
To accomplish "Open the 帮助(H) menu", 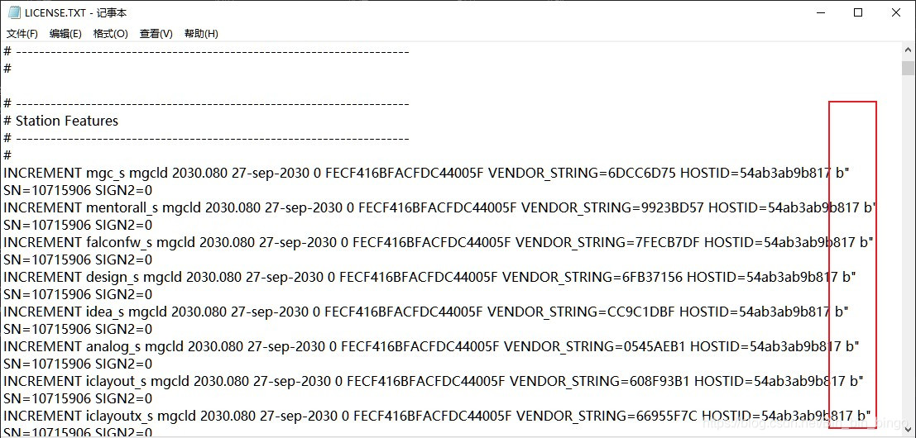I will pos(201,34).
